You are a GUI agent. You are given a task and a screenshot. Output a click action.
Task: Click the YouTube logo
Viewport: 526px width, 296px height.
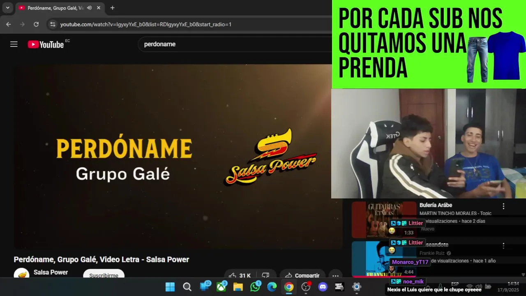(46, 44)
